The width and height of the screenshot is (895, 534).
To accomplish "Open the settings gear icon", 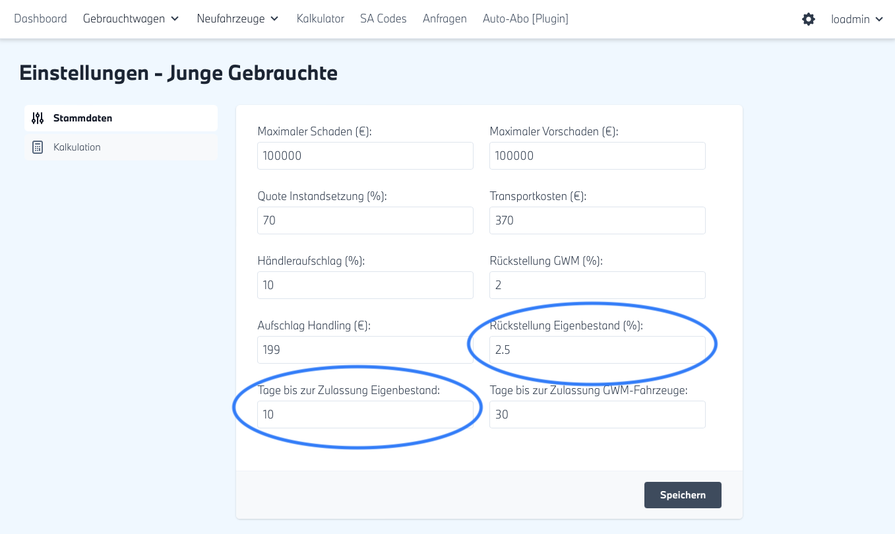I will [x=808, y=19].
